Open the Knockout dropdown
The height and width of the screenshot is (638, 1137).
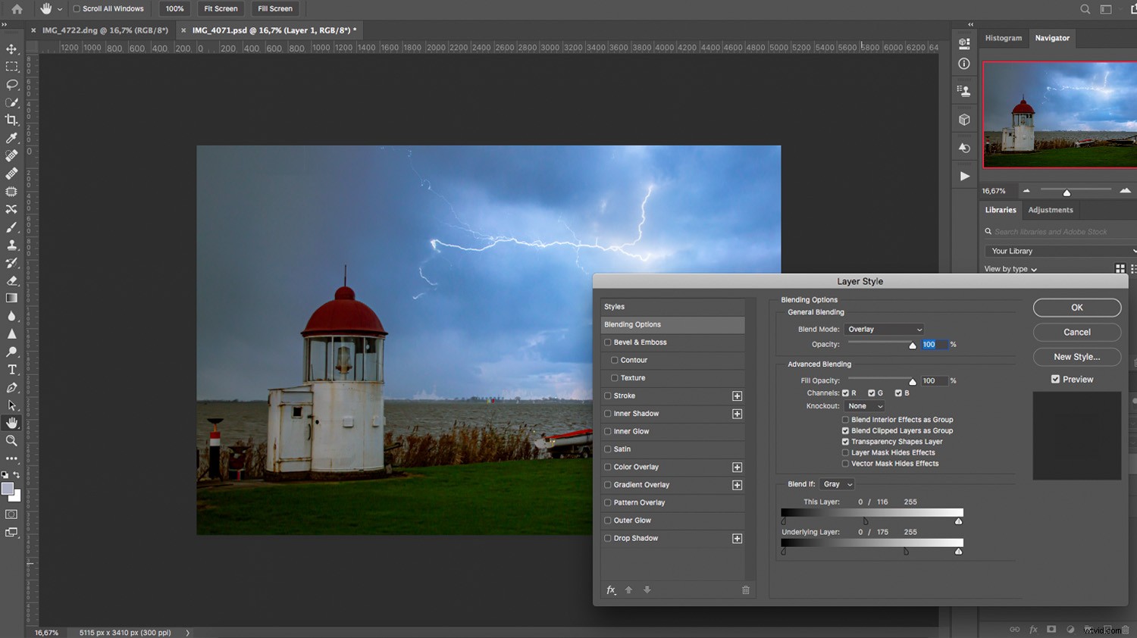click(863, 405)
